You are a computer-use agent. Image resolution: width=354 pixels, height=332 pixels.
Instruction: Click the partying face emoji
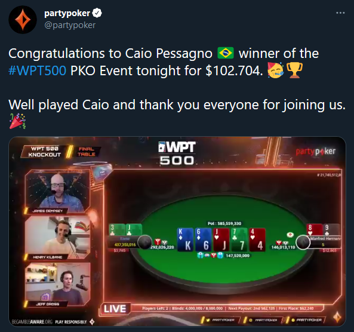[275, 70]
